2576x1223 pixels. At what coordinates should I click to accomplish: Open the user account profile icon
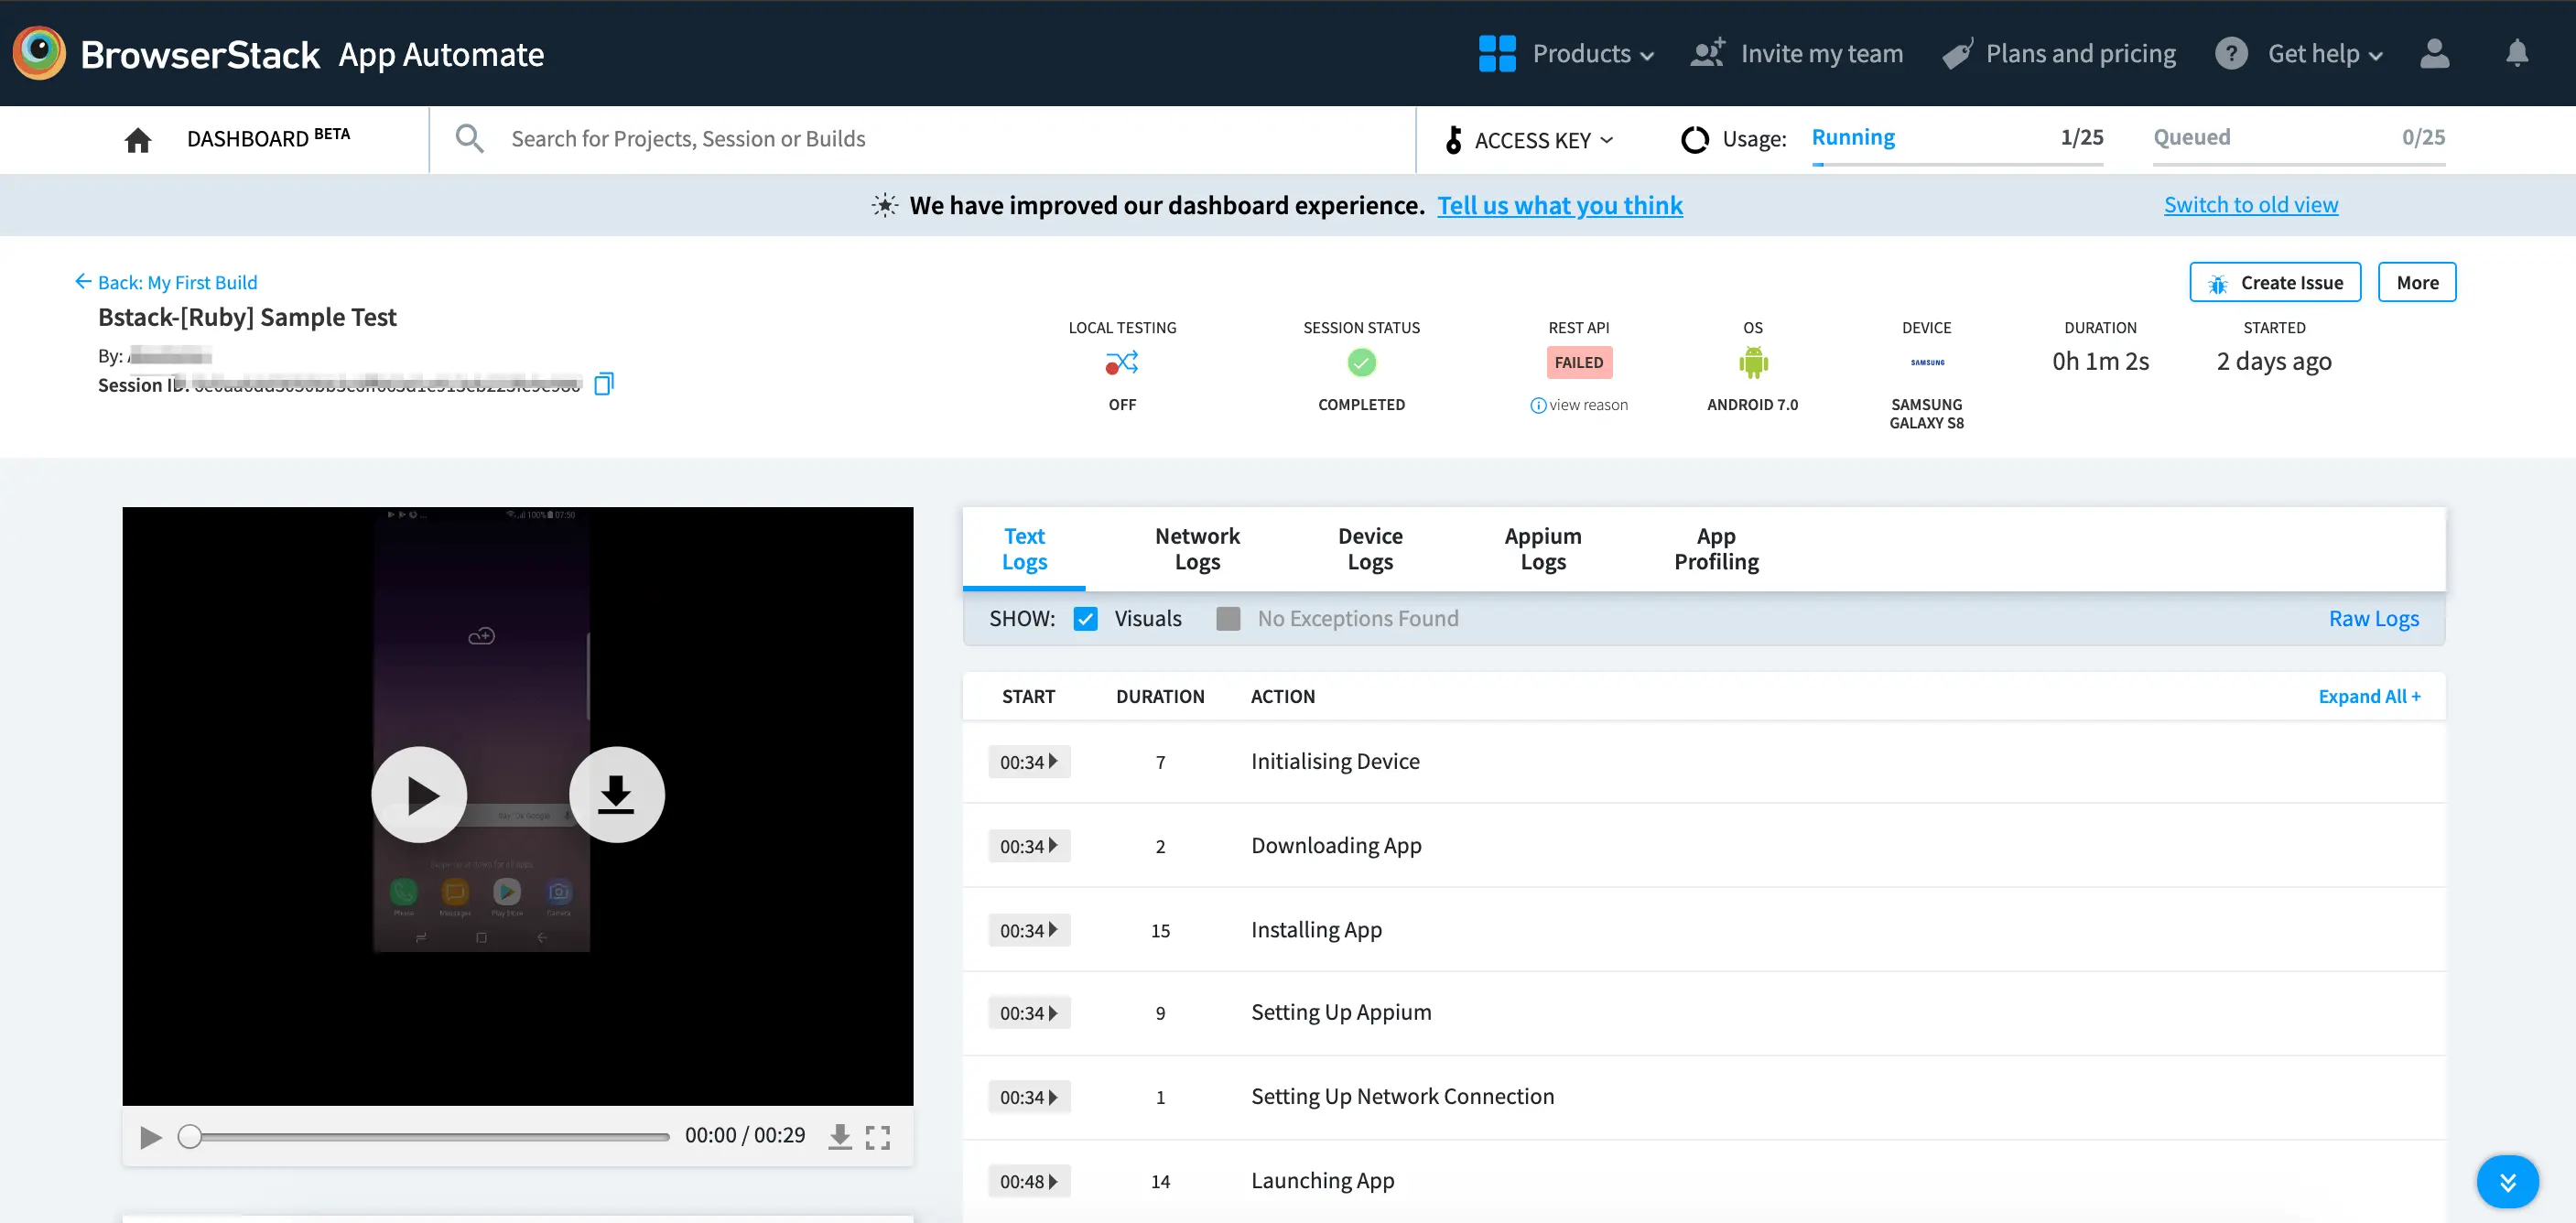(x=2434, y=53)
